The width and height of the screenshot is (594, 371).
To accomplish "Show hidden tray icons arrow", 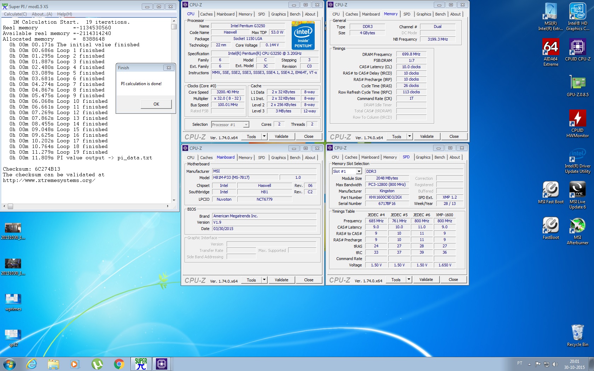I will pos(529,364).
